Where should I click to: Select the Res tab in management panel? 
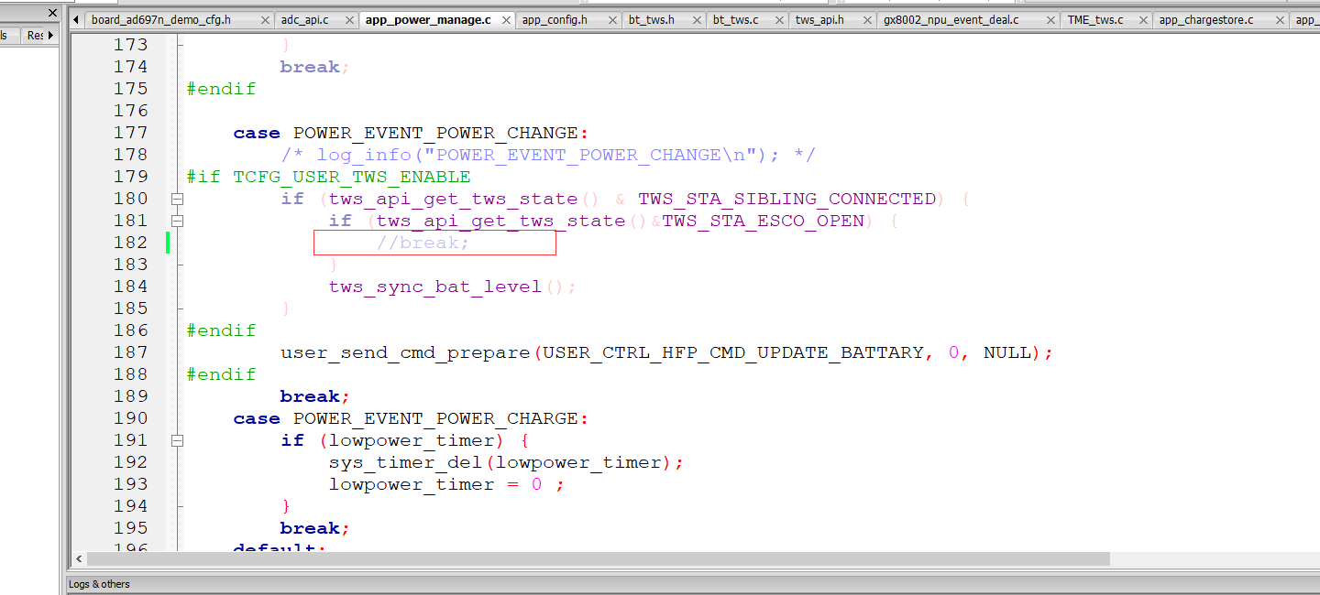point(33,35)
